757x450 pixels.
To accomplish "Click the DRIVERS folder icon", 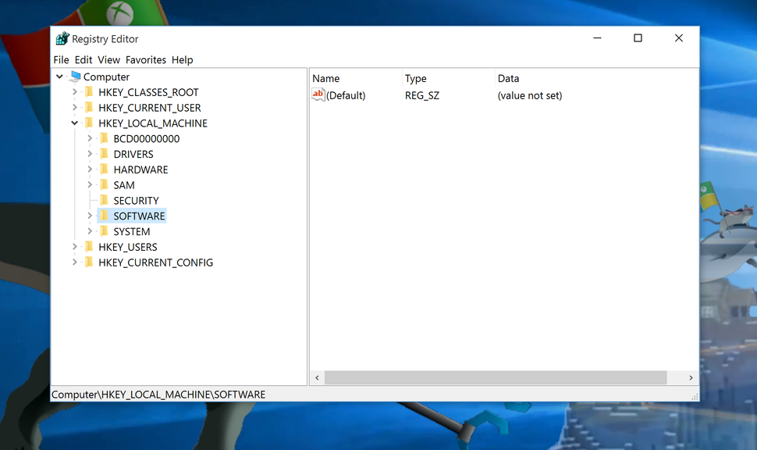I will click(105, 154).
